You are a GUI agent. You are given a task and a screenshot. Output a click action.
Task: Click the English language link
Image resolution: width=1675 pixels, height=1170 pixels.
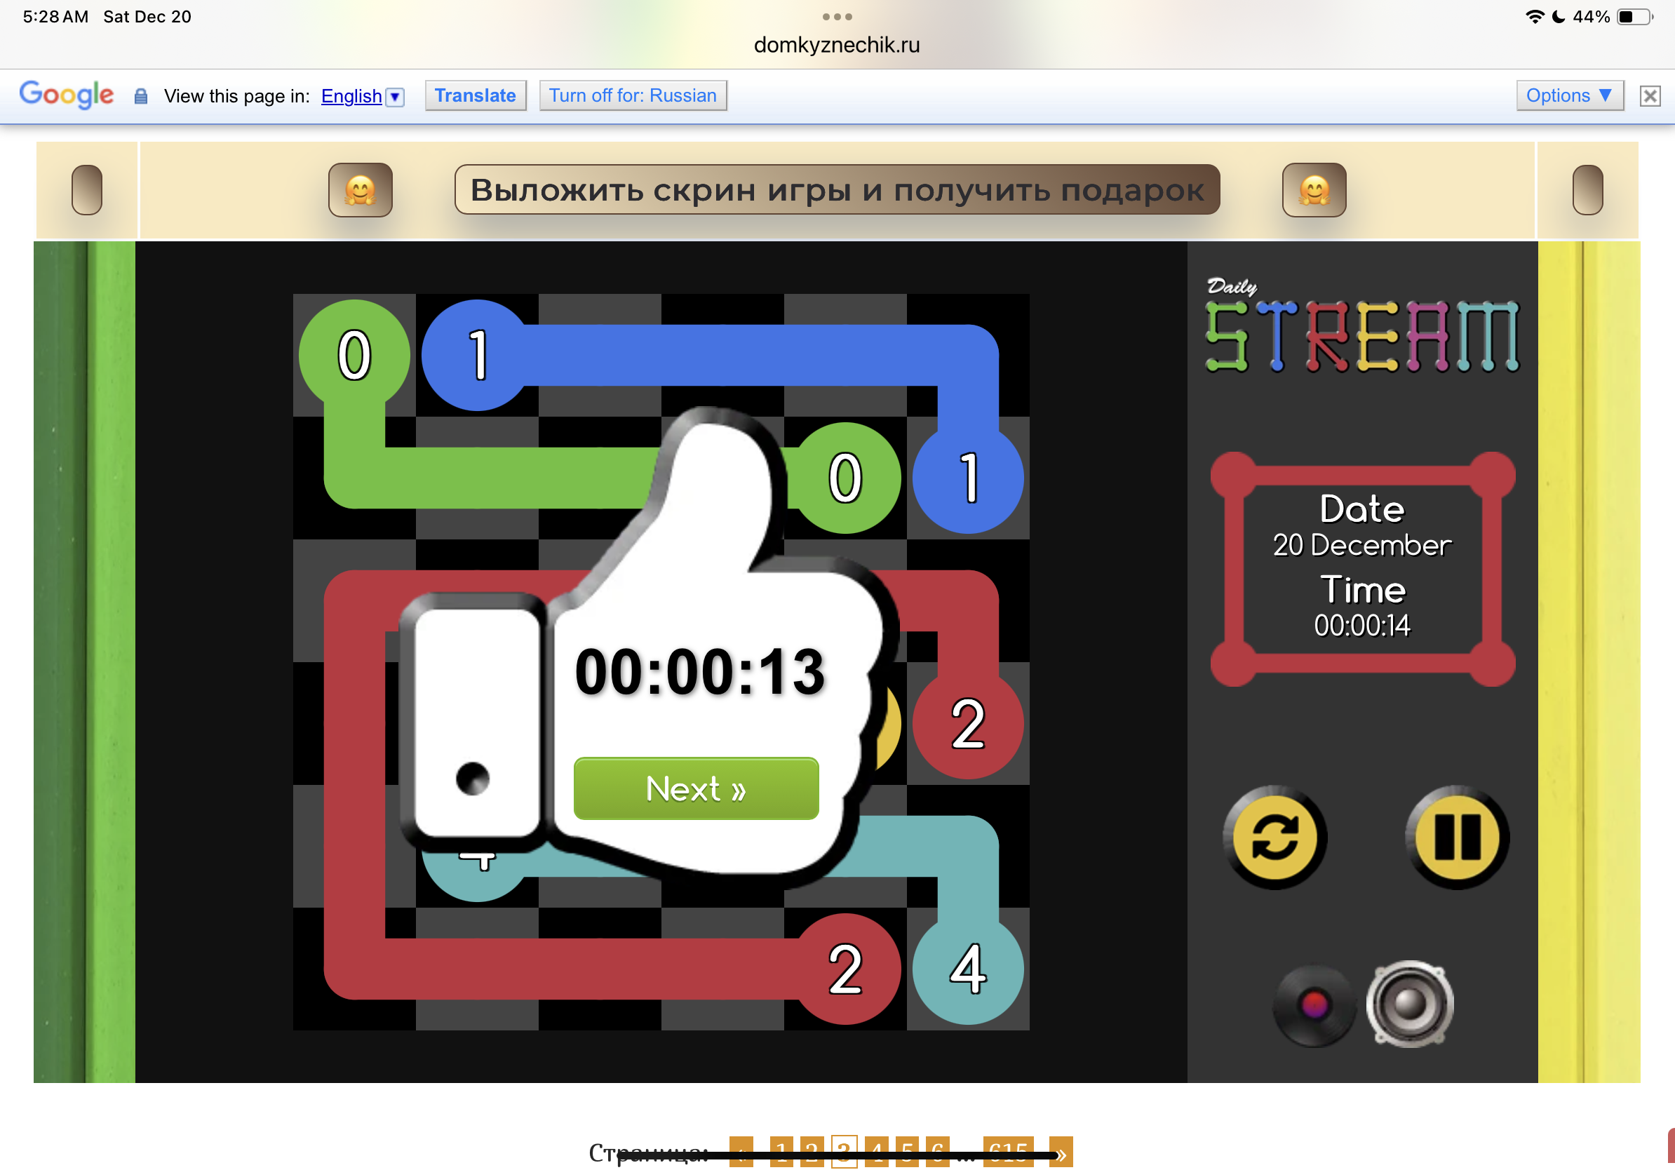point(351,96)
